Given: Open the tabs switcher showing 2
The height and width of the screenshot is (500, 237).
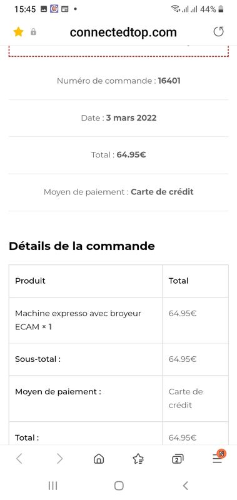Looking at the screenshot, I should pyautogui.click(x=178, y=459).
